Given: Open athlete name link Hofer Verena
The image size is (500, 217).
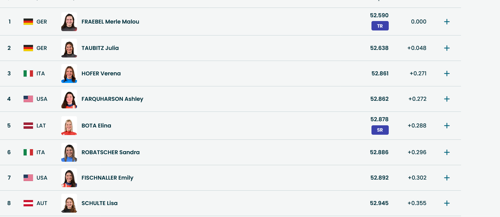Looking at the screenshot, I should coord(101,73).
